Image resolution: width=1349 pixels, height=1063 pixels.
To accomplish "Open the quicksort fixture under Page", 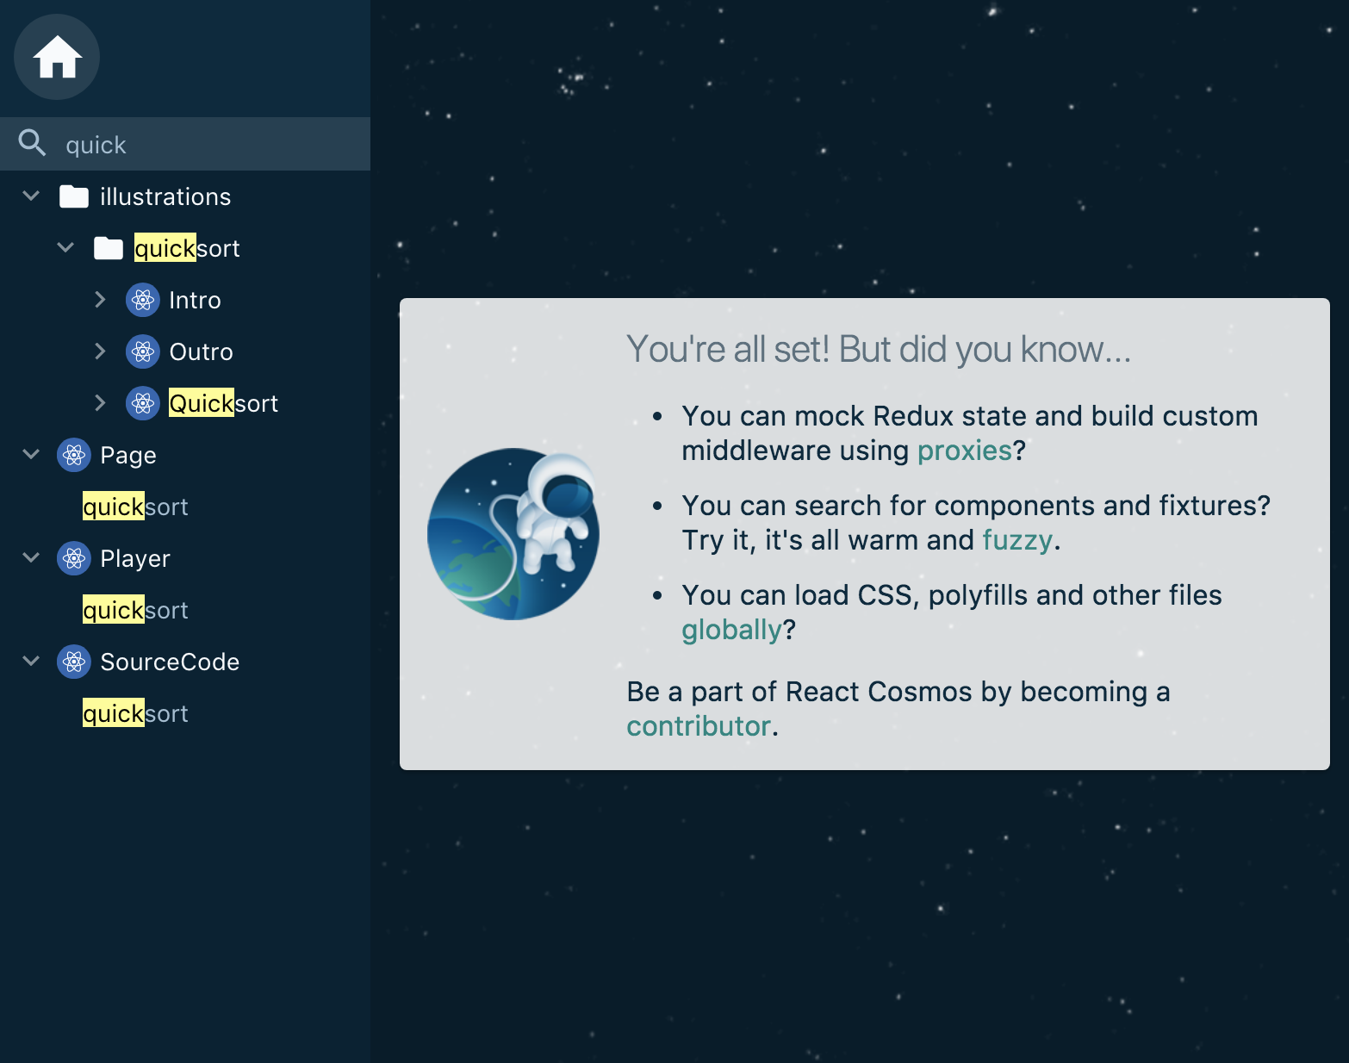I will 135,507.
